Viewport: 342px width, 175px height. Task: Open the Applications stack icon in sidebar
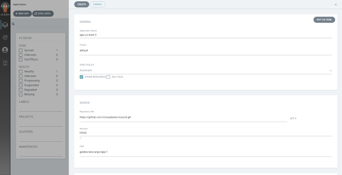5,25
